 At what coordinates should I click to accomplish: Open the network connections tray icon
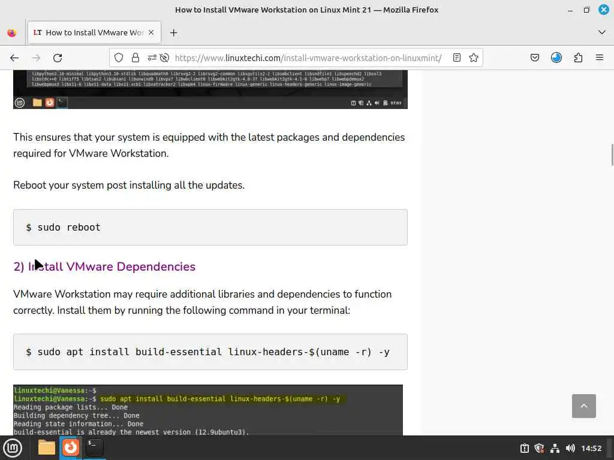coord(555,448)
